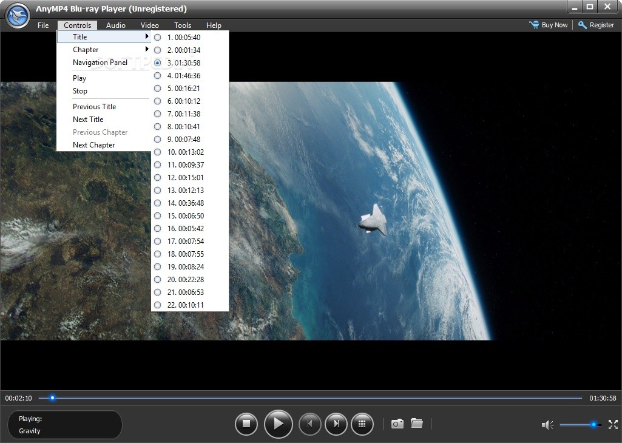Expand the Title submenu
Screen dimensions: 622x443
(x=104, y=37)
